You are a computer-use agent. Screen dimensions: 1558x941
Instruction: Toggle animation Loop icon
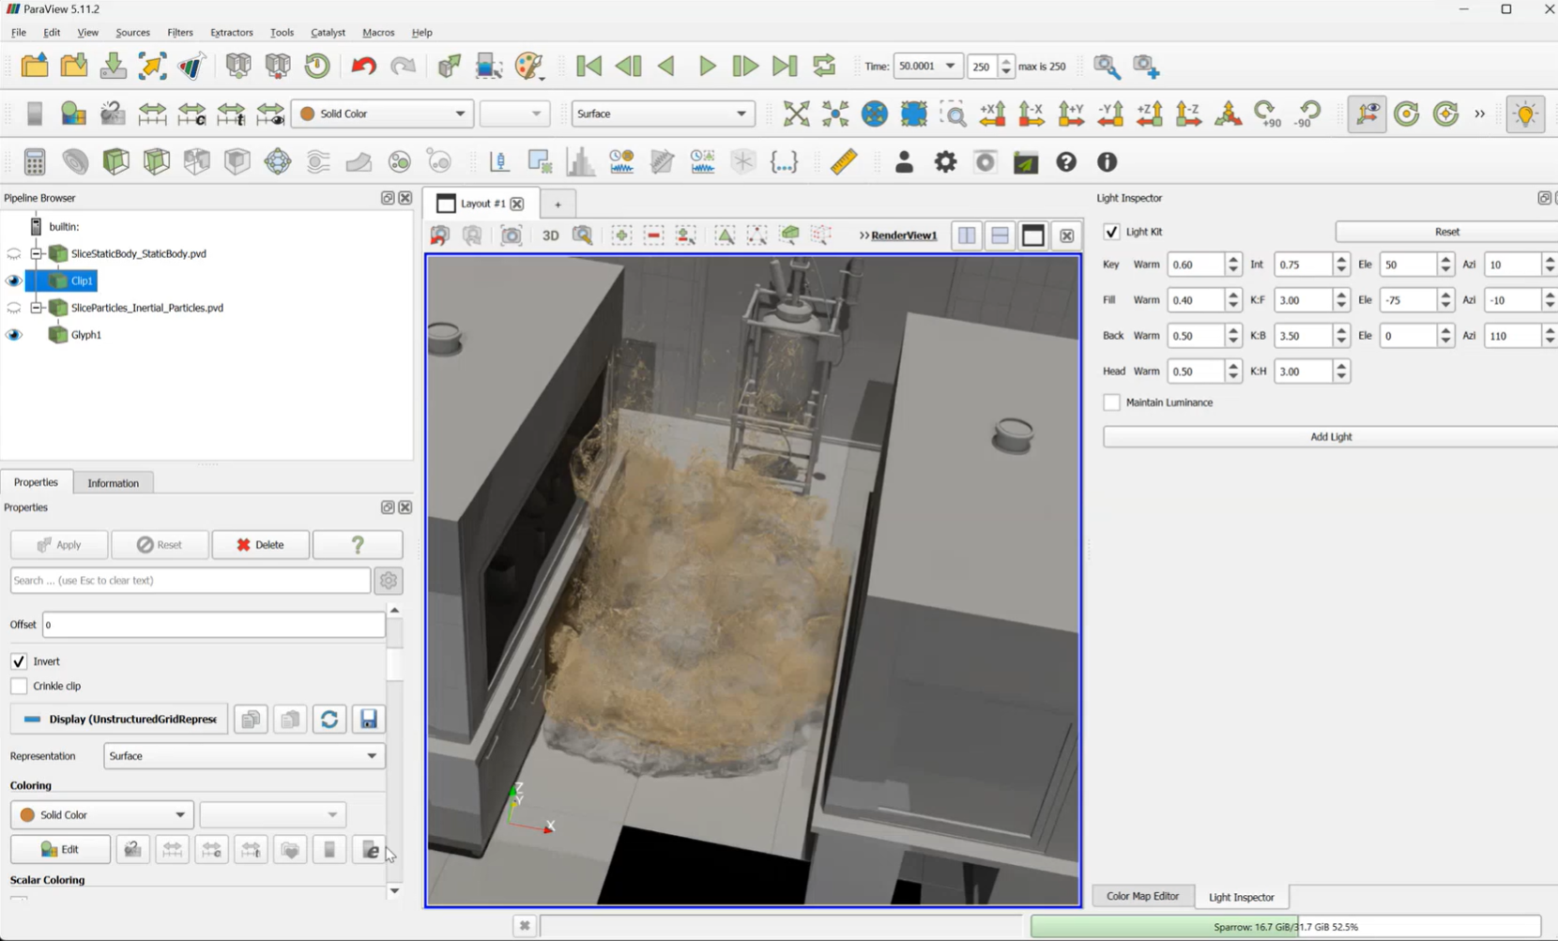[x=824, y=66]
